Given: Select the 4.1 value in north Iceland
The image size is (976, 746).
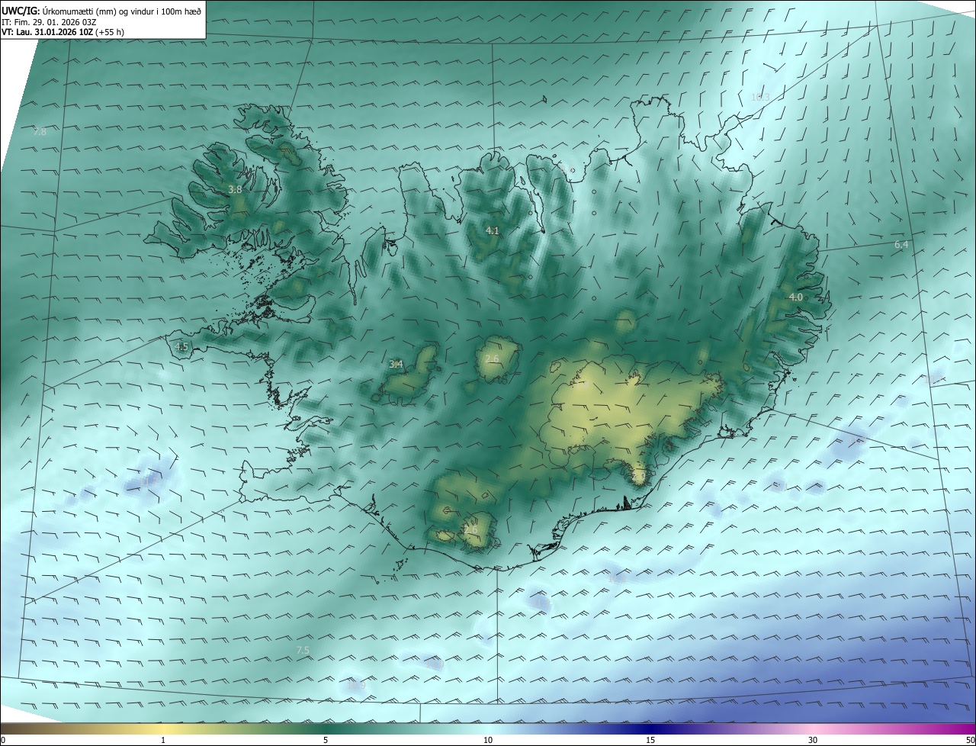Looking at the screenshot, I should pos(493,230).
